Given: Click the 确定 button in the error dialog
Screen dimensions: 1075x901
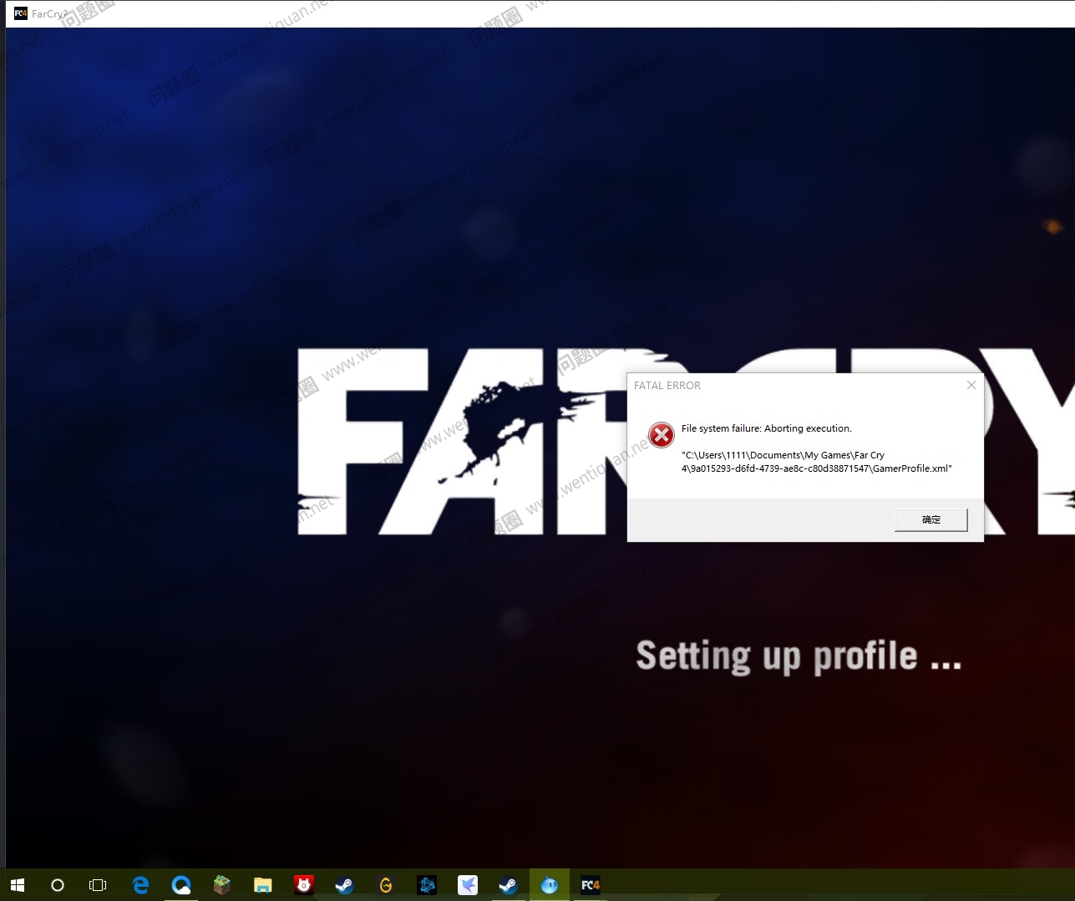Looking at the screenshot, I should point(930,519).
